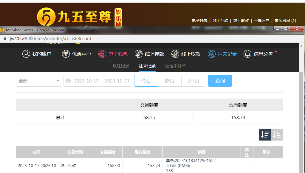Open 未读讯息 (1) link
The image size is (305, 173).
[x=285, y=21]
